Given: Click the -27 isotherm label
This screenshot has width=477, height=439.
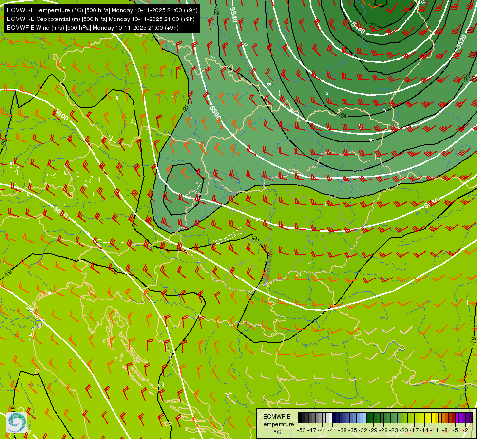Looking at the screenshot, I should 372,25.
